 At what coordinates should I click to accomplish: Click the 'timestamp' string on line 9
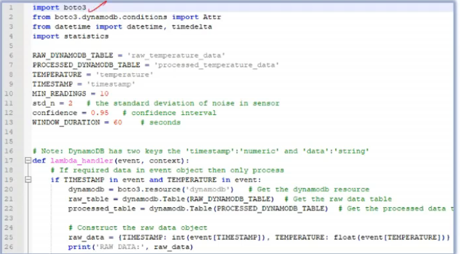(x=111, y=84)
